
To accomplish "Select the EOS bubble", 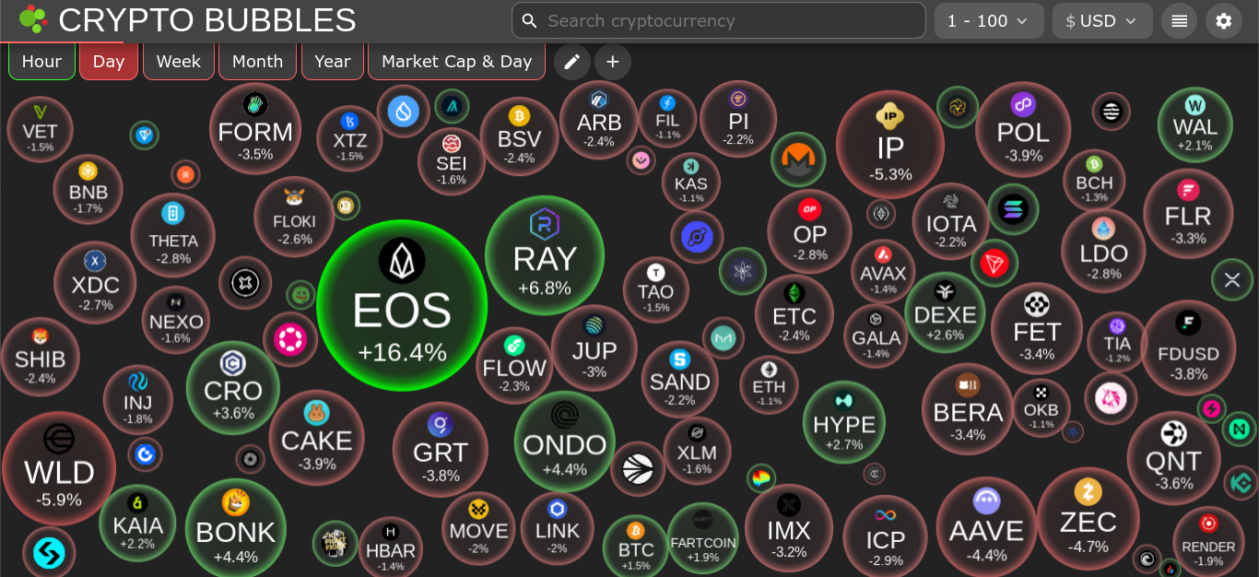I will tap(402, 305).
